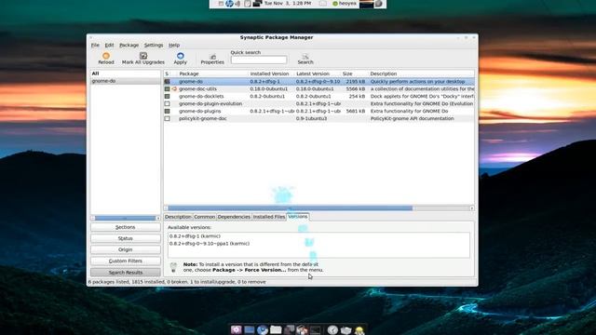Click the package list horizontal scrollbar
Image resolution: width=596 pixels, height=335 pixels.
[x=290, y=208]
